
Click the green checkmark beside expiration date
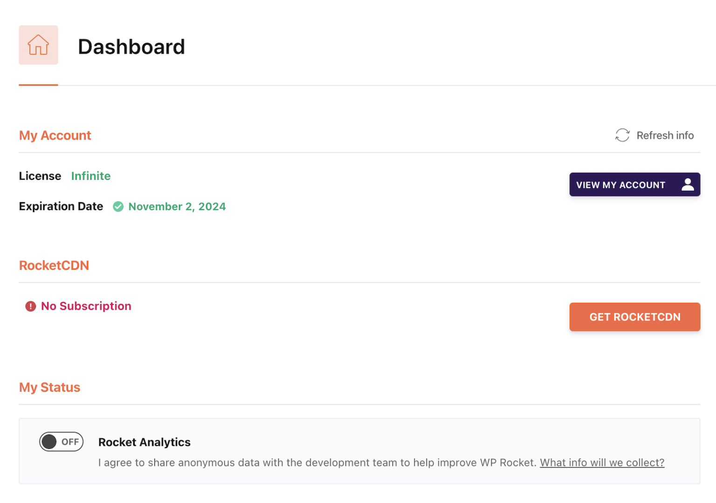(118, 206)
